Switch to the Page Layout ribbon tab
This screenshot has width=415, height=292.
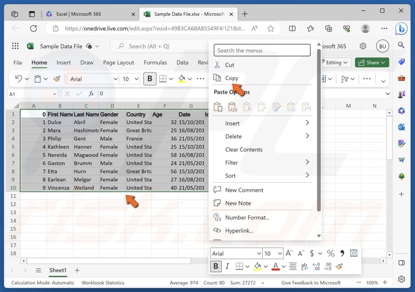pos(118,62)
